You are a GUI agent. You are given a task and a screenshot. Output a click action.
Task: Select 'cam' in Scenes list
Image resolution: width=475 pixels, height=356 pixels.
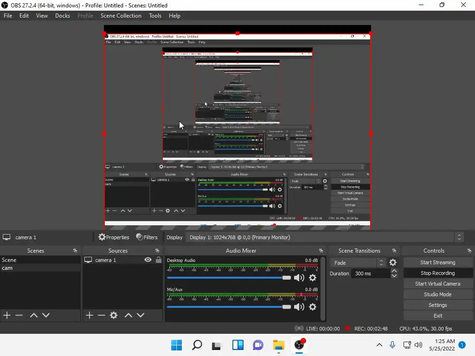[x=40, y=268]
